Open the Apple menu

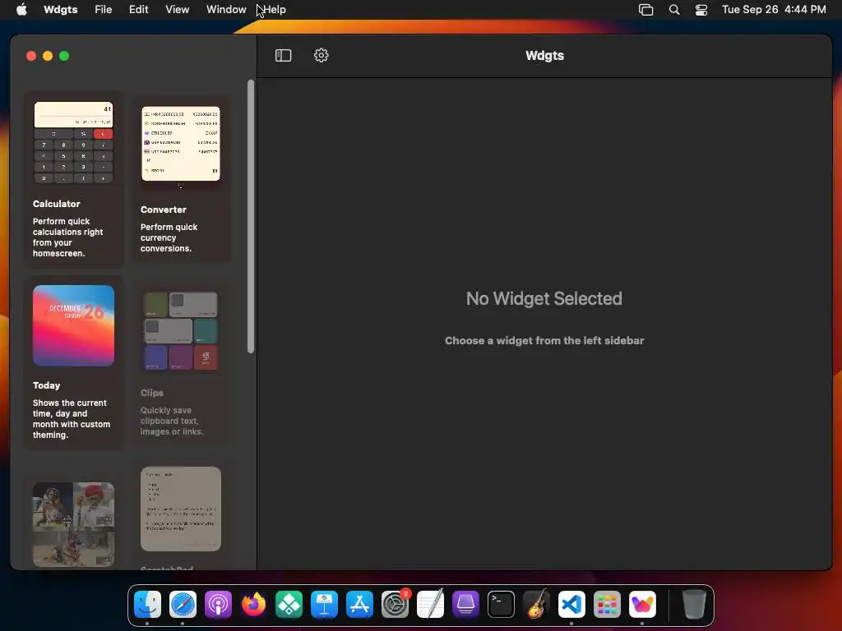click(21, 9)
